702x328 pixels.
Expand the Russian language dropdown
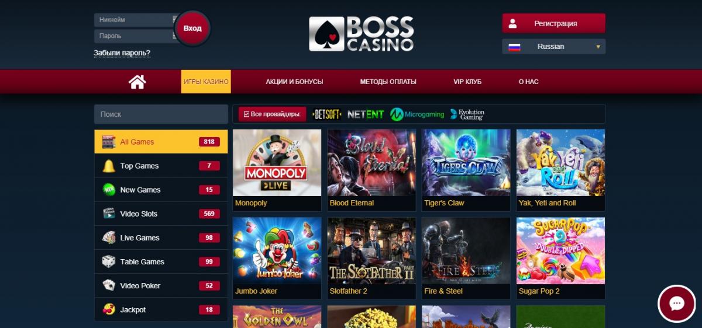pos(553,47)
